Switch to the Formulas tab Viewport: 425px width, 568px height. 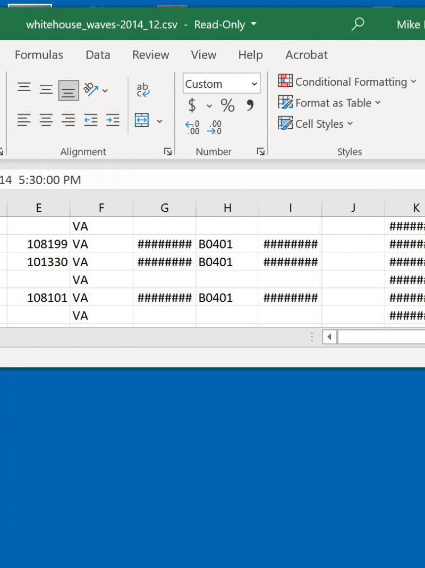tap(39, 55)
